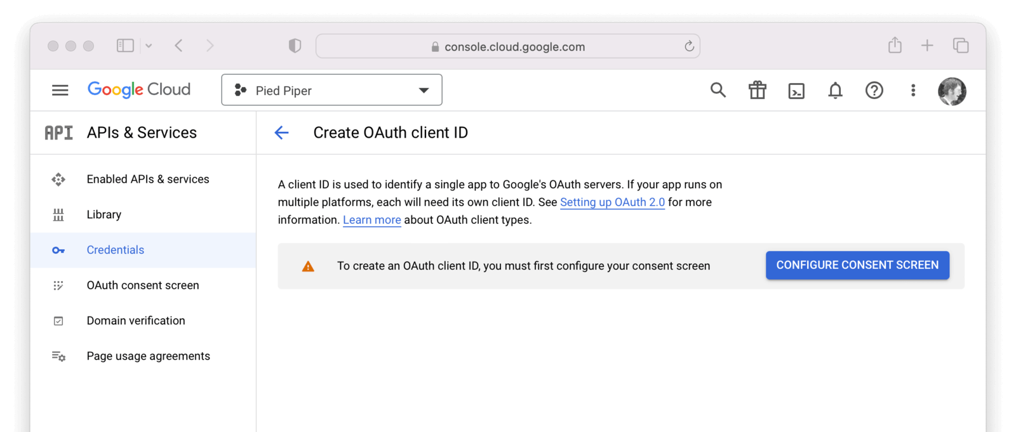Click the Safari privacy shield icon
This screenshot has height=432, width=1016.
[x=295, y=46]
